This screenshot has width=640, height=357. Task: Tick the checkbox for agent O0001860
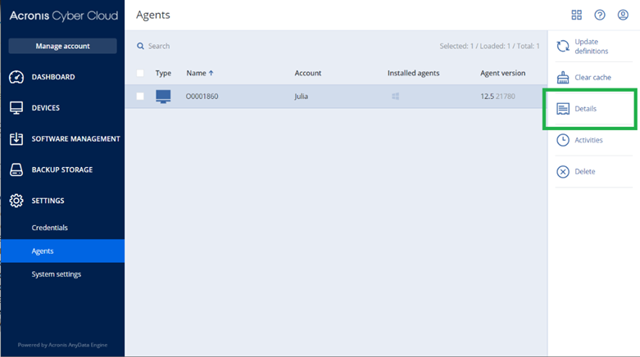pyautogui.click(x=140, y=97)
